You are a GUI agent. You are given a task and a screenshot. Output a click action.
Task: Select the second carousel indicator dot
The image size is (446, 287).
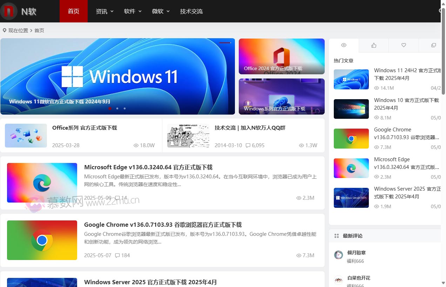click(117, 109)
